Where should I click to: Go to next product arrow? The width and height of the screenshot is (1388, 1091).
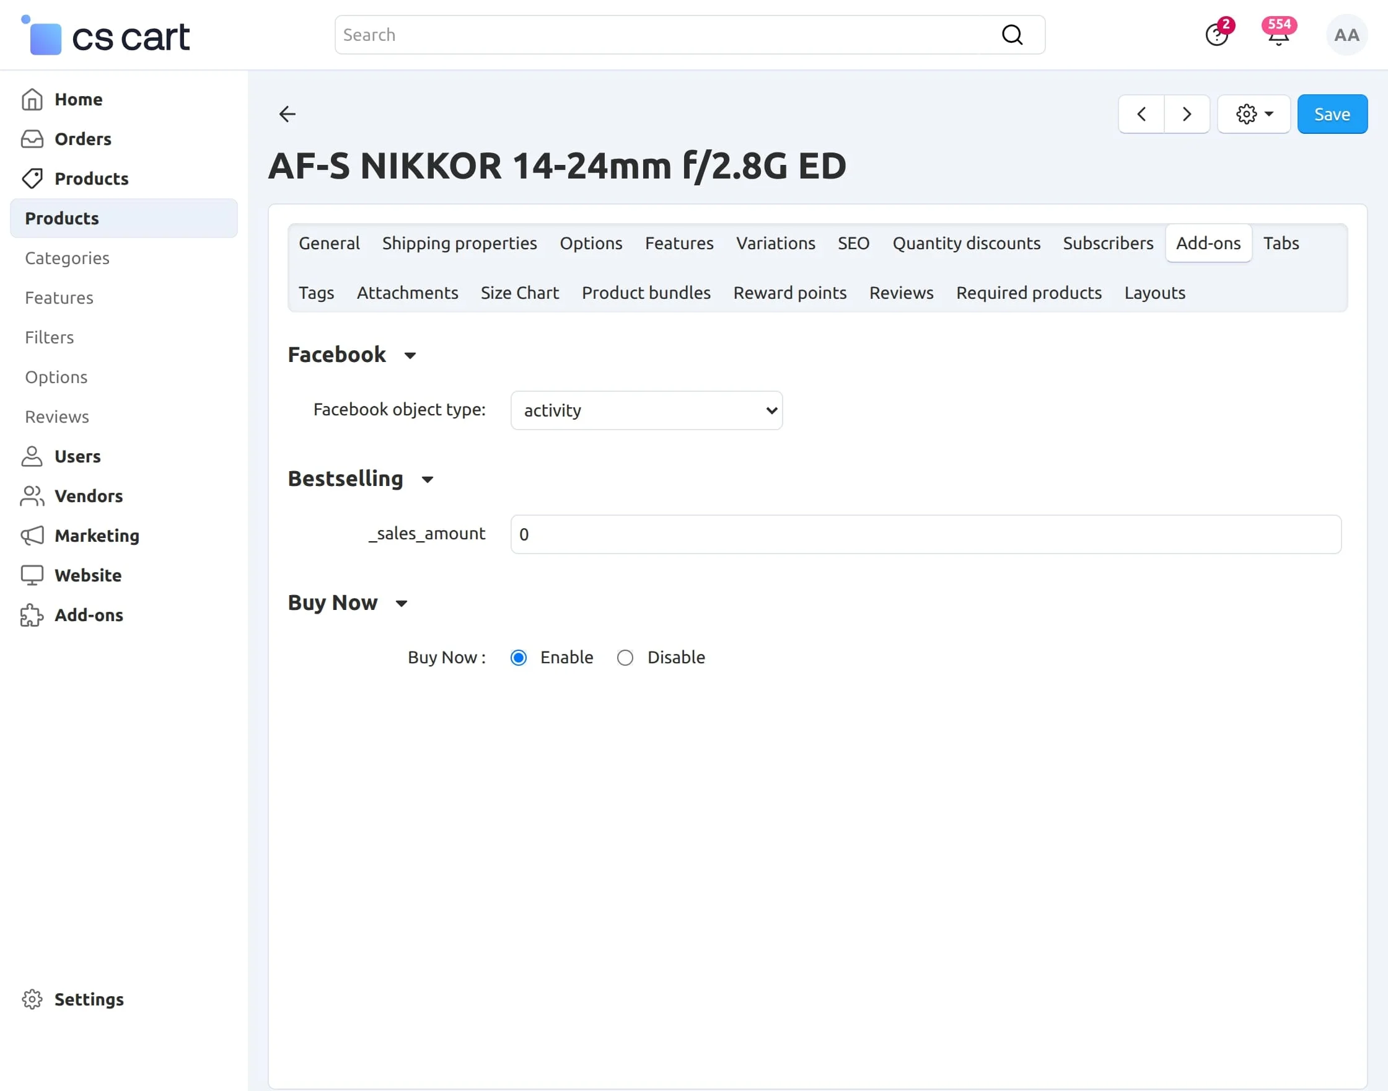pyautogui.click(x=1187, y=114)
